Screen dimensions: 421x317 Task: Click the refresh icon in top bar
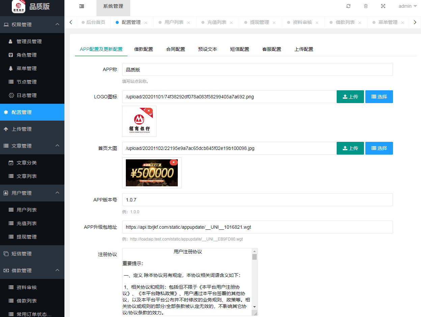(x=348, y=6)
